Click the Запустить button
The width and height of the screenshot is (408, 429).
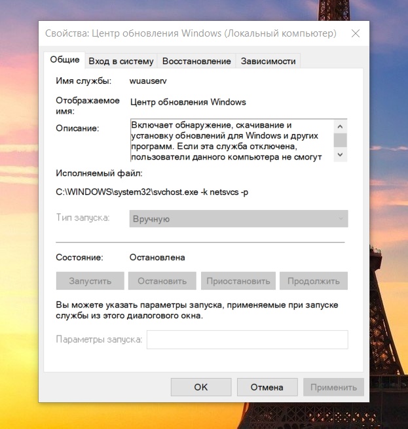[90, 281]
